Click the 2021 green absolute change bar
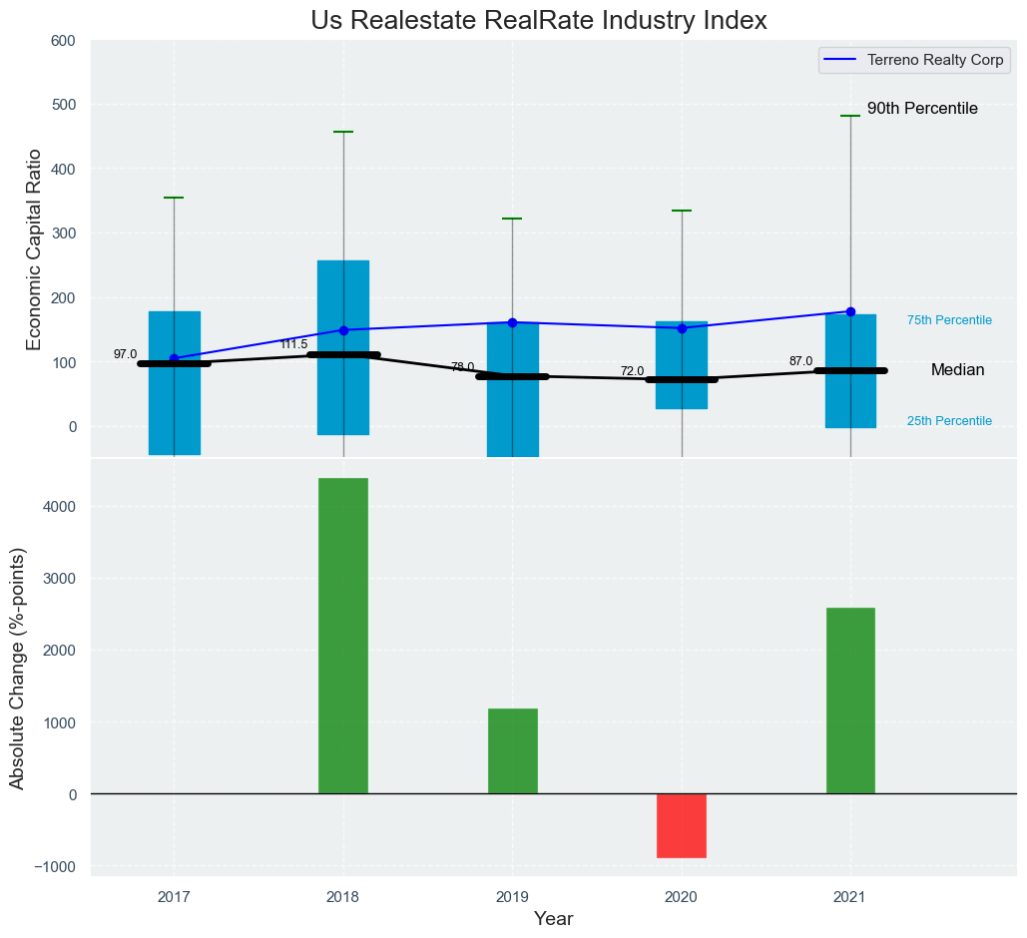 click(x=850, y=700)
